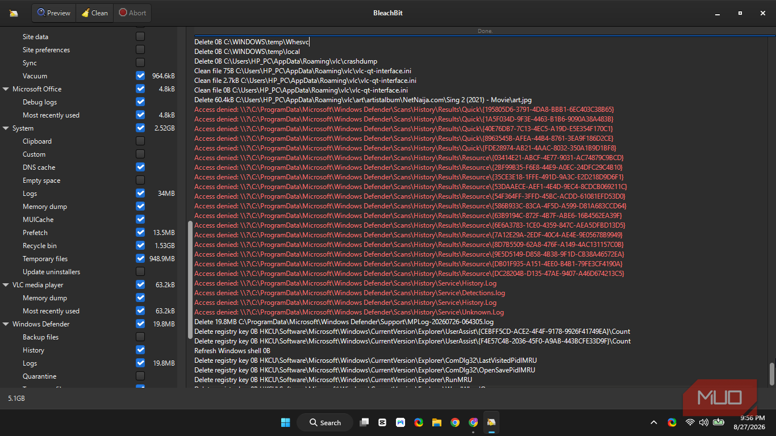Select the MPLog-20260726-064305.log delete line
Screen dimensions: 776x436
pos(344,322)
